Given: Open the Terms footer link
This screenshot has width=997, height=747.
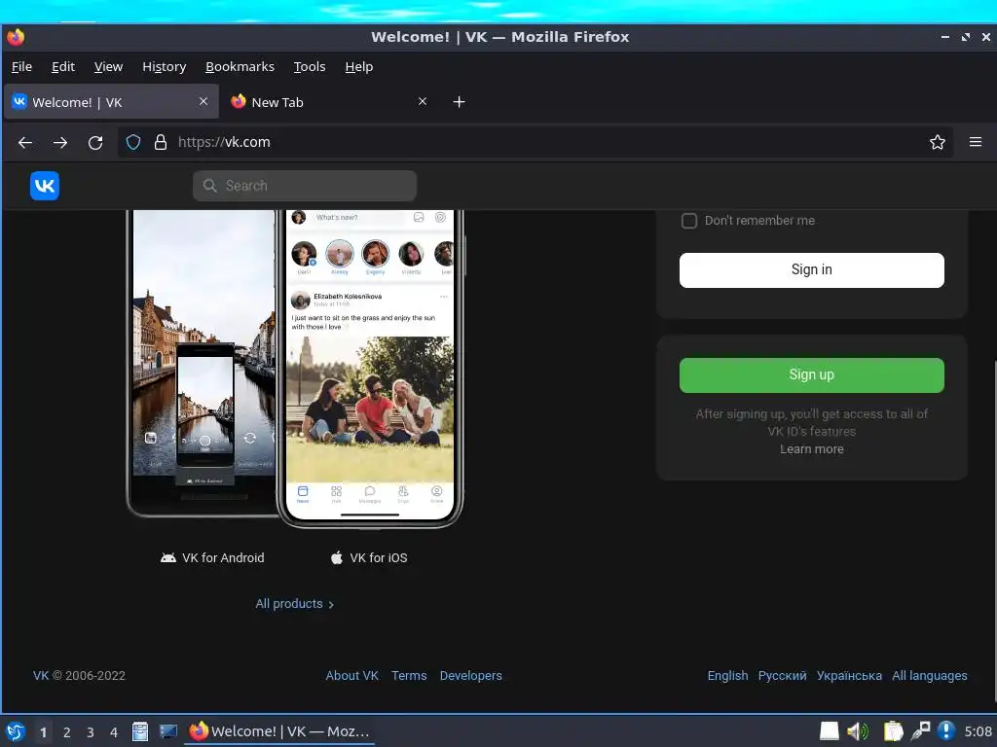Looking at the screenshot, I should [409, 676].
